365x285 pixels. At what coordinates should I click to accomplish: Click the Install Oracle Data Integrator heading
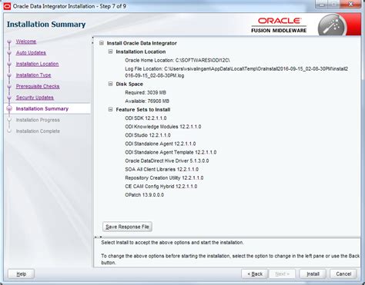pos(142,43)
